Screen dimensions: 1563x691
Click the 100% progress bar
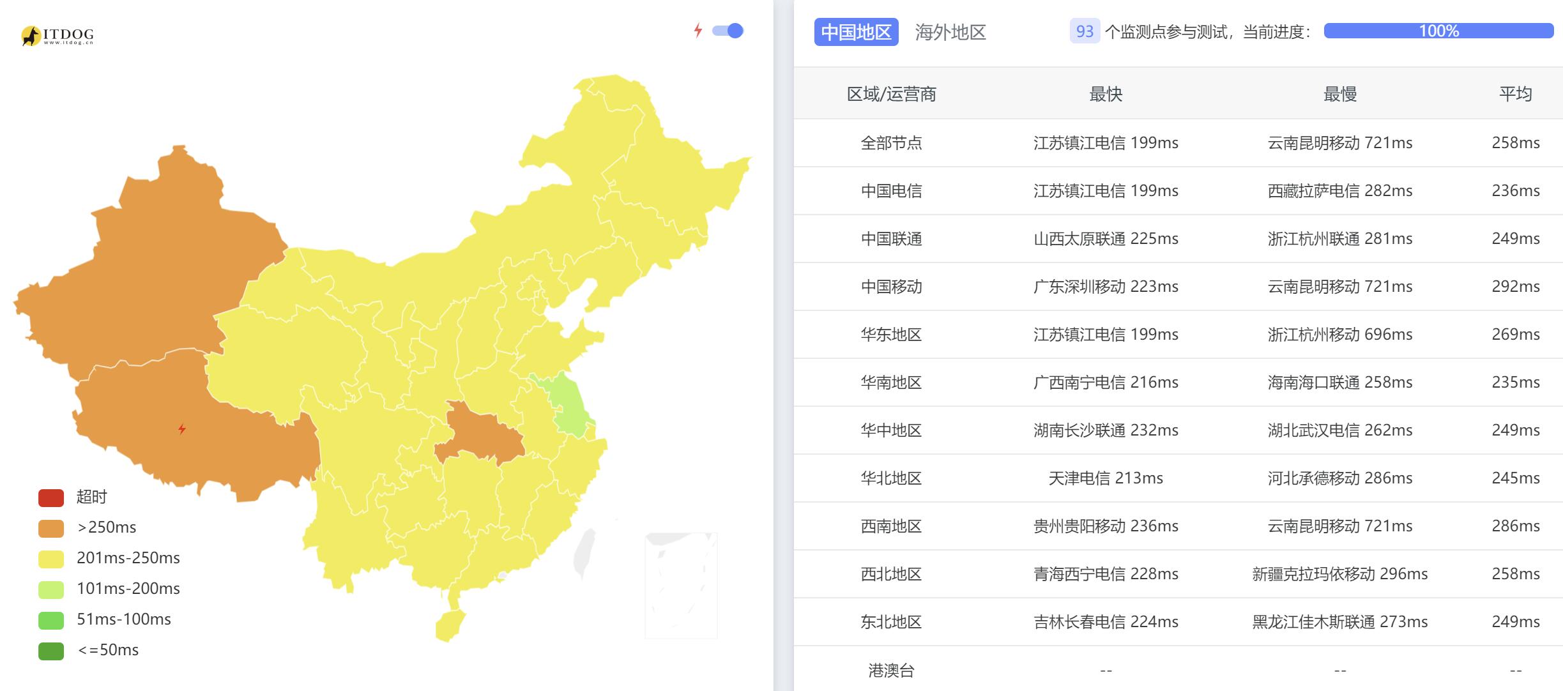point(1438,31)
